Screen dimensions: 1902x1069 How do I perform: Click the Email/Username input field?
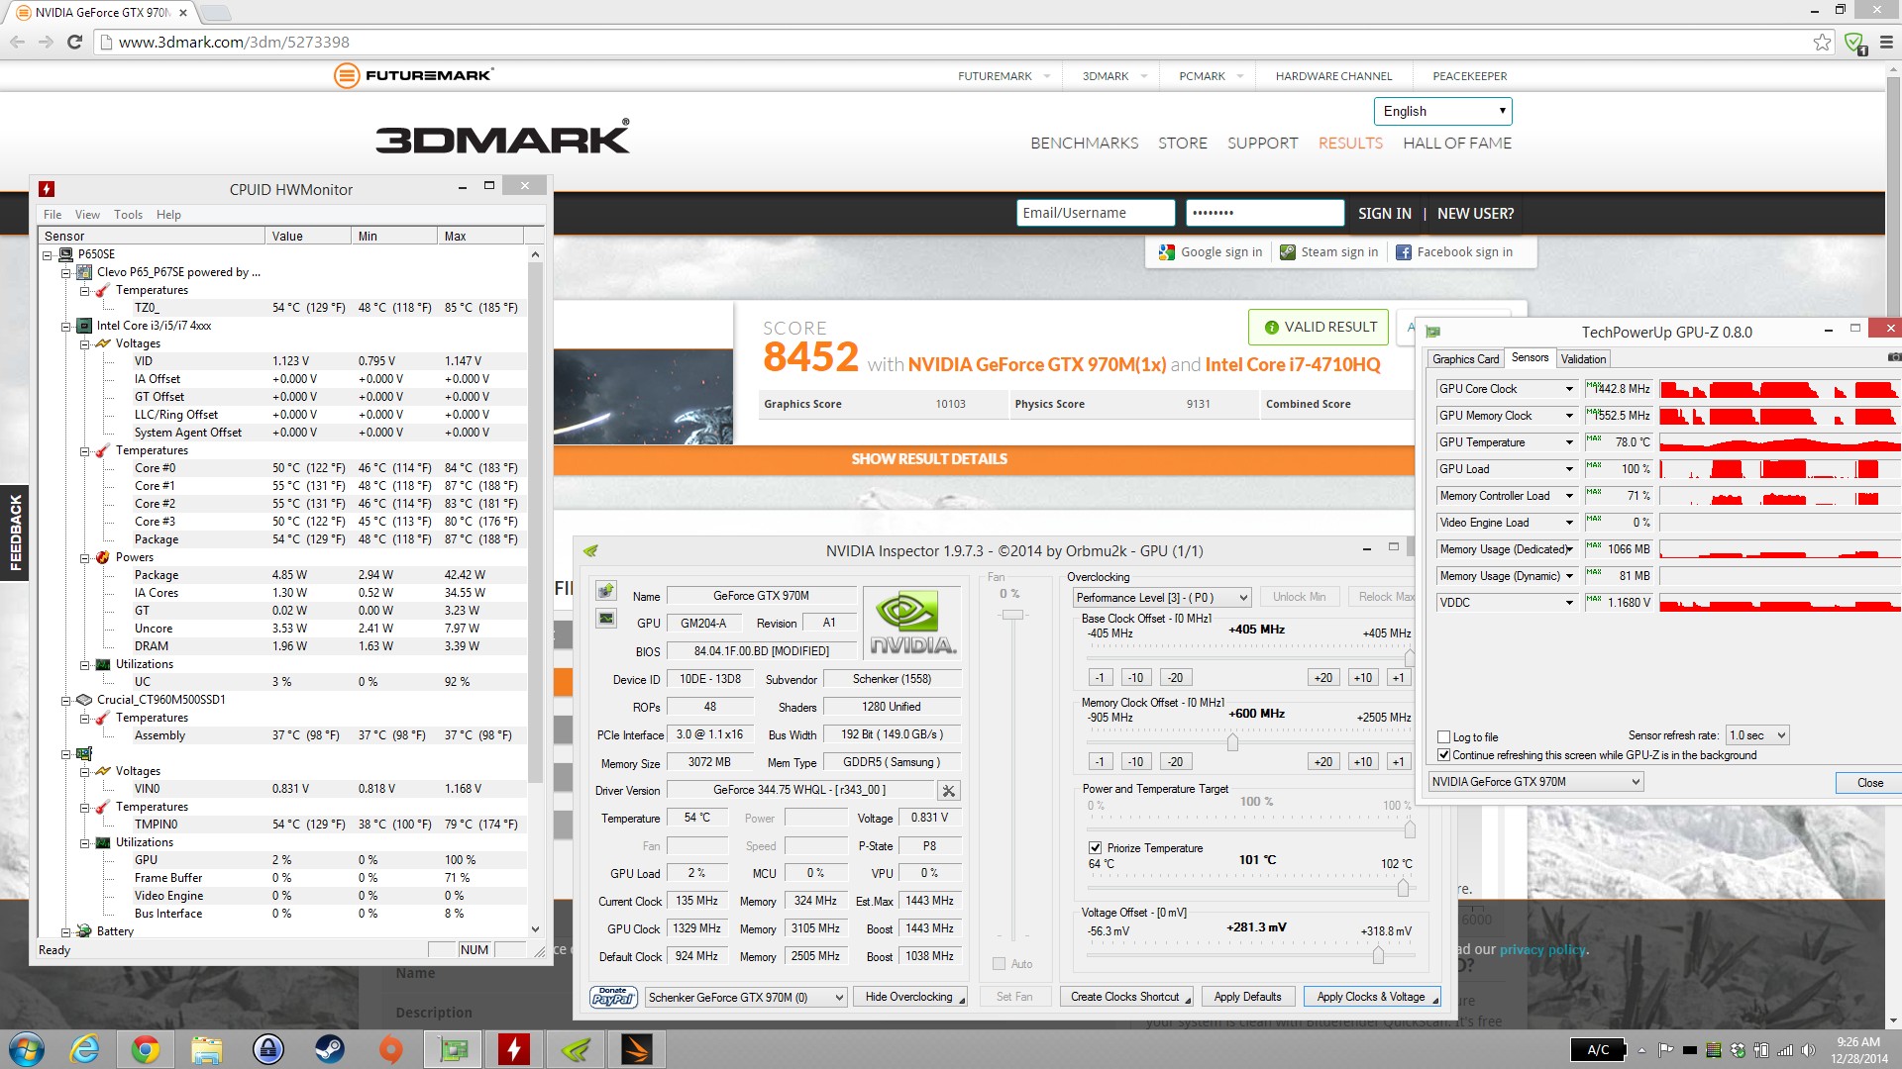point(1095,213)
